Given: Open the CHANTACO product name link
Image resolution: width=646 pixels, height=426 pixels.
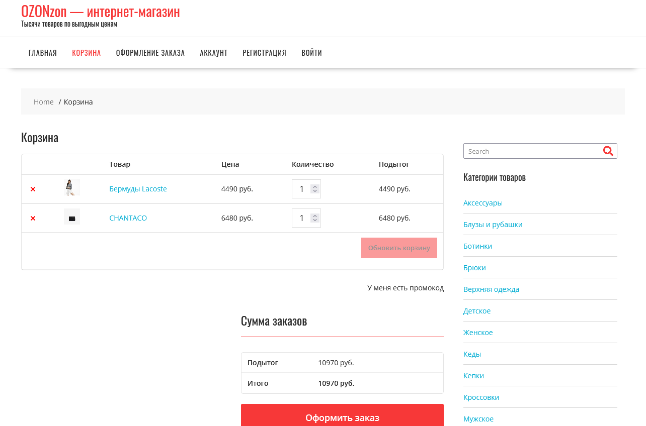Looking at the screenshot, I should [x=128, y=218].
